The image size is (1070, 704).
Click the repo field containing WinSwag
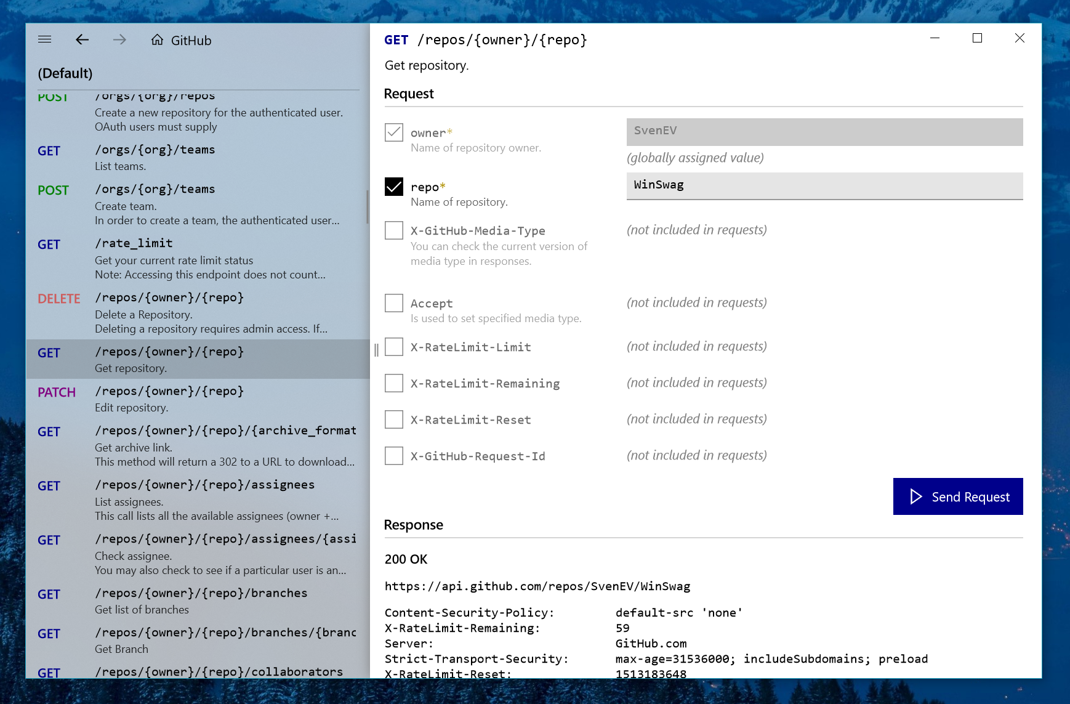[824, 186]
